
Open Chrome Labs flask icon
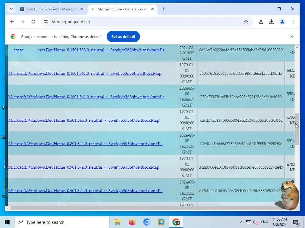coord(261,22)
